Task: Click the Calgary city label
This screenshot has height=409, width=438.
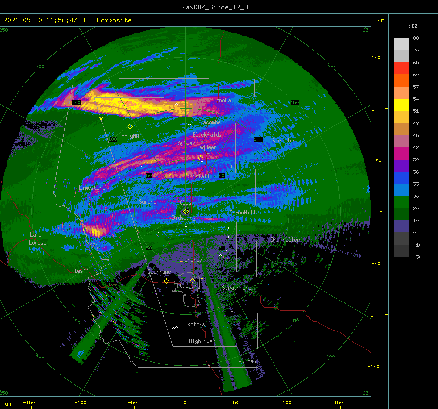Action: (190, 286)
